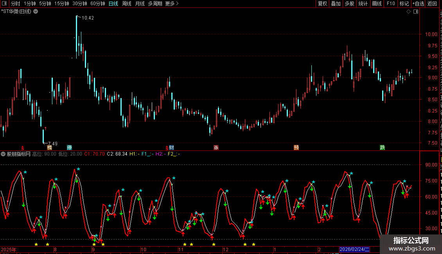Expand the 更多 periods menu
442x254 pixels.
[x=172, y=4]
